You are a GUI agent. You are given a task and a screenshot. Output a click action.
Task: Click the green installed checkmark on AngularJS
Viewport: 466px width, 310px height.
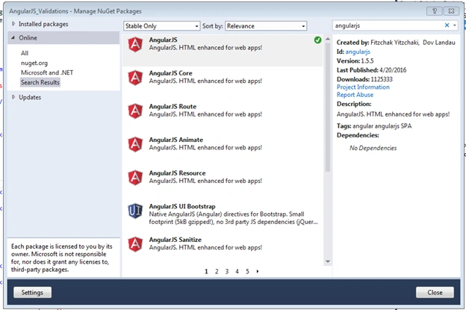(x=317, y=40)
